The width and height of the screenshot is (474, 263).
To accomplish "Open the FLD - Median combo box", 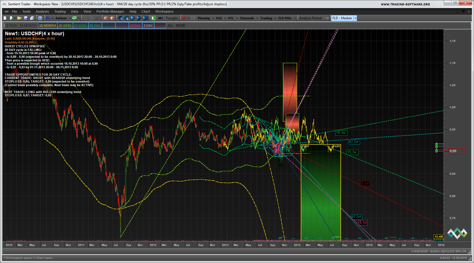I will coord(344,18).
